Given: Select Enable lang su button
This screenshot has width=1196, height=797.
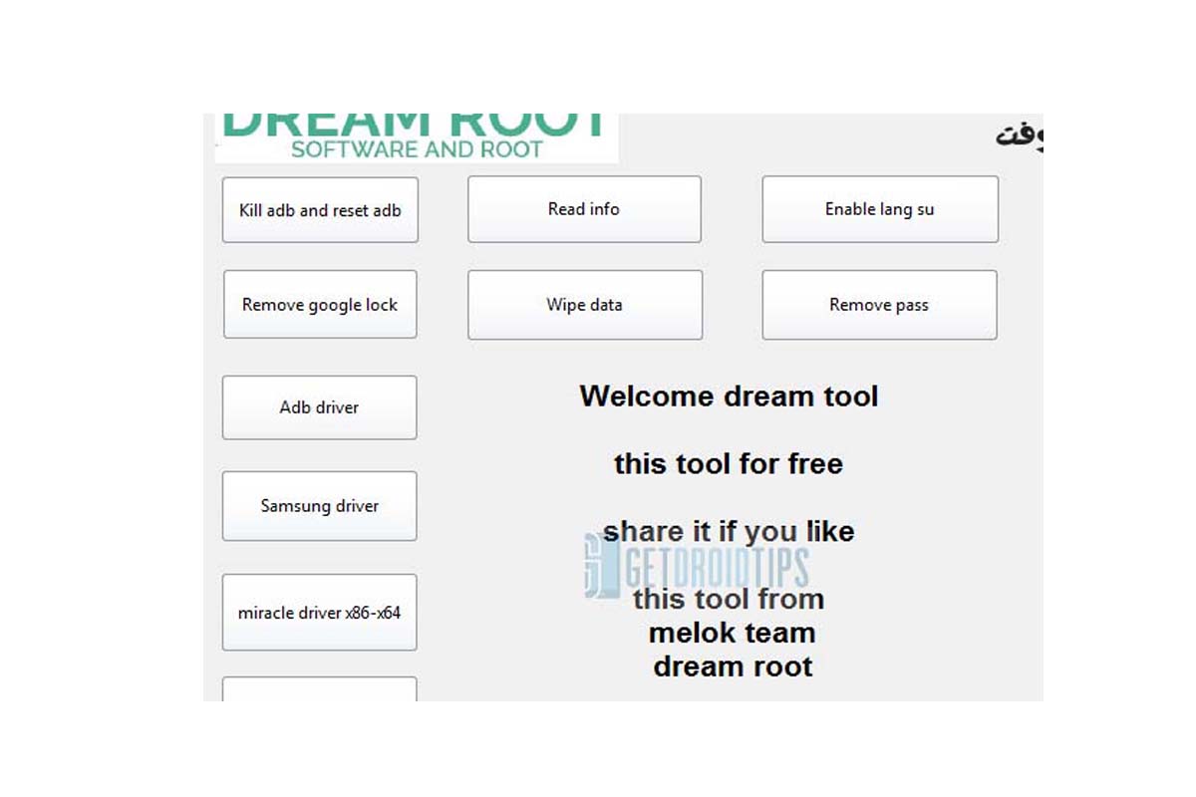Looking at the screenshot, I should click(880, 209).
